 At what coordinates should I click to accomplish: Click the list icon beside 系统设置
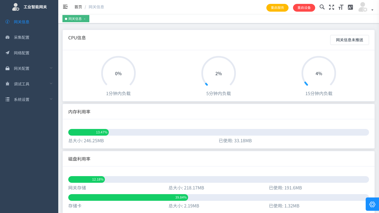click(x=7, y=99)
